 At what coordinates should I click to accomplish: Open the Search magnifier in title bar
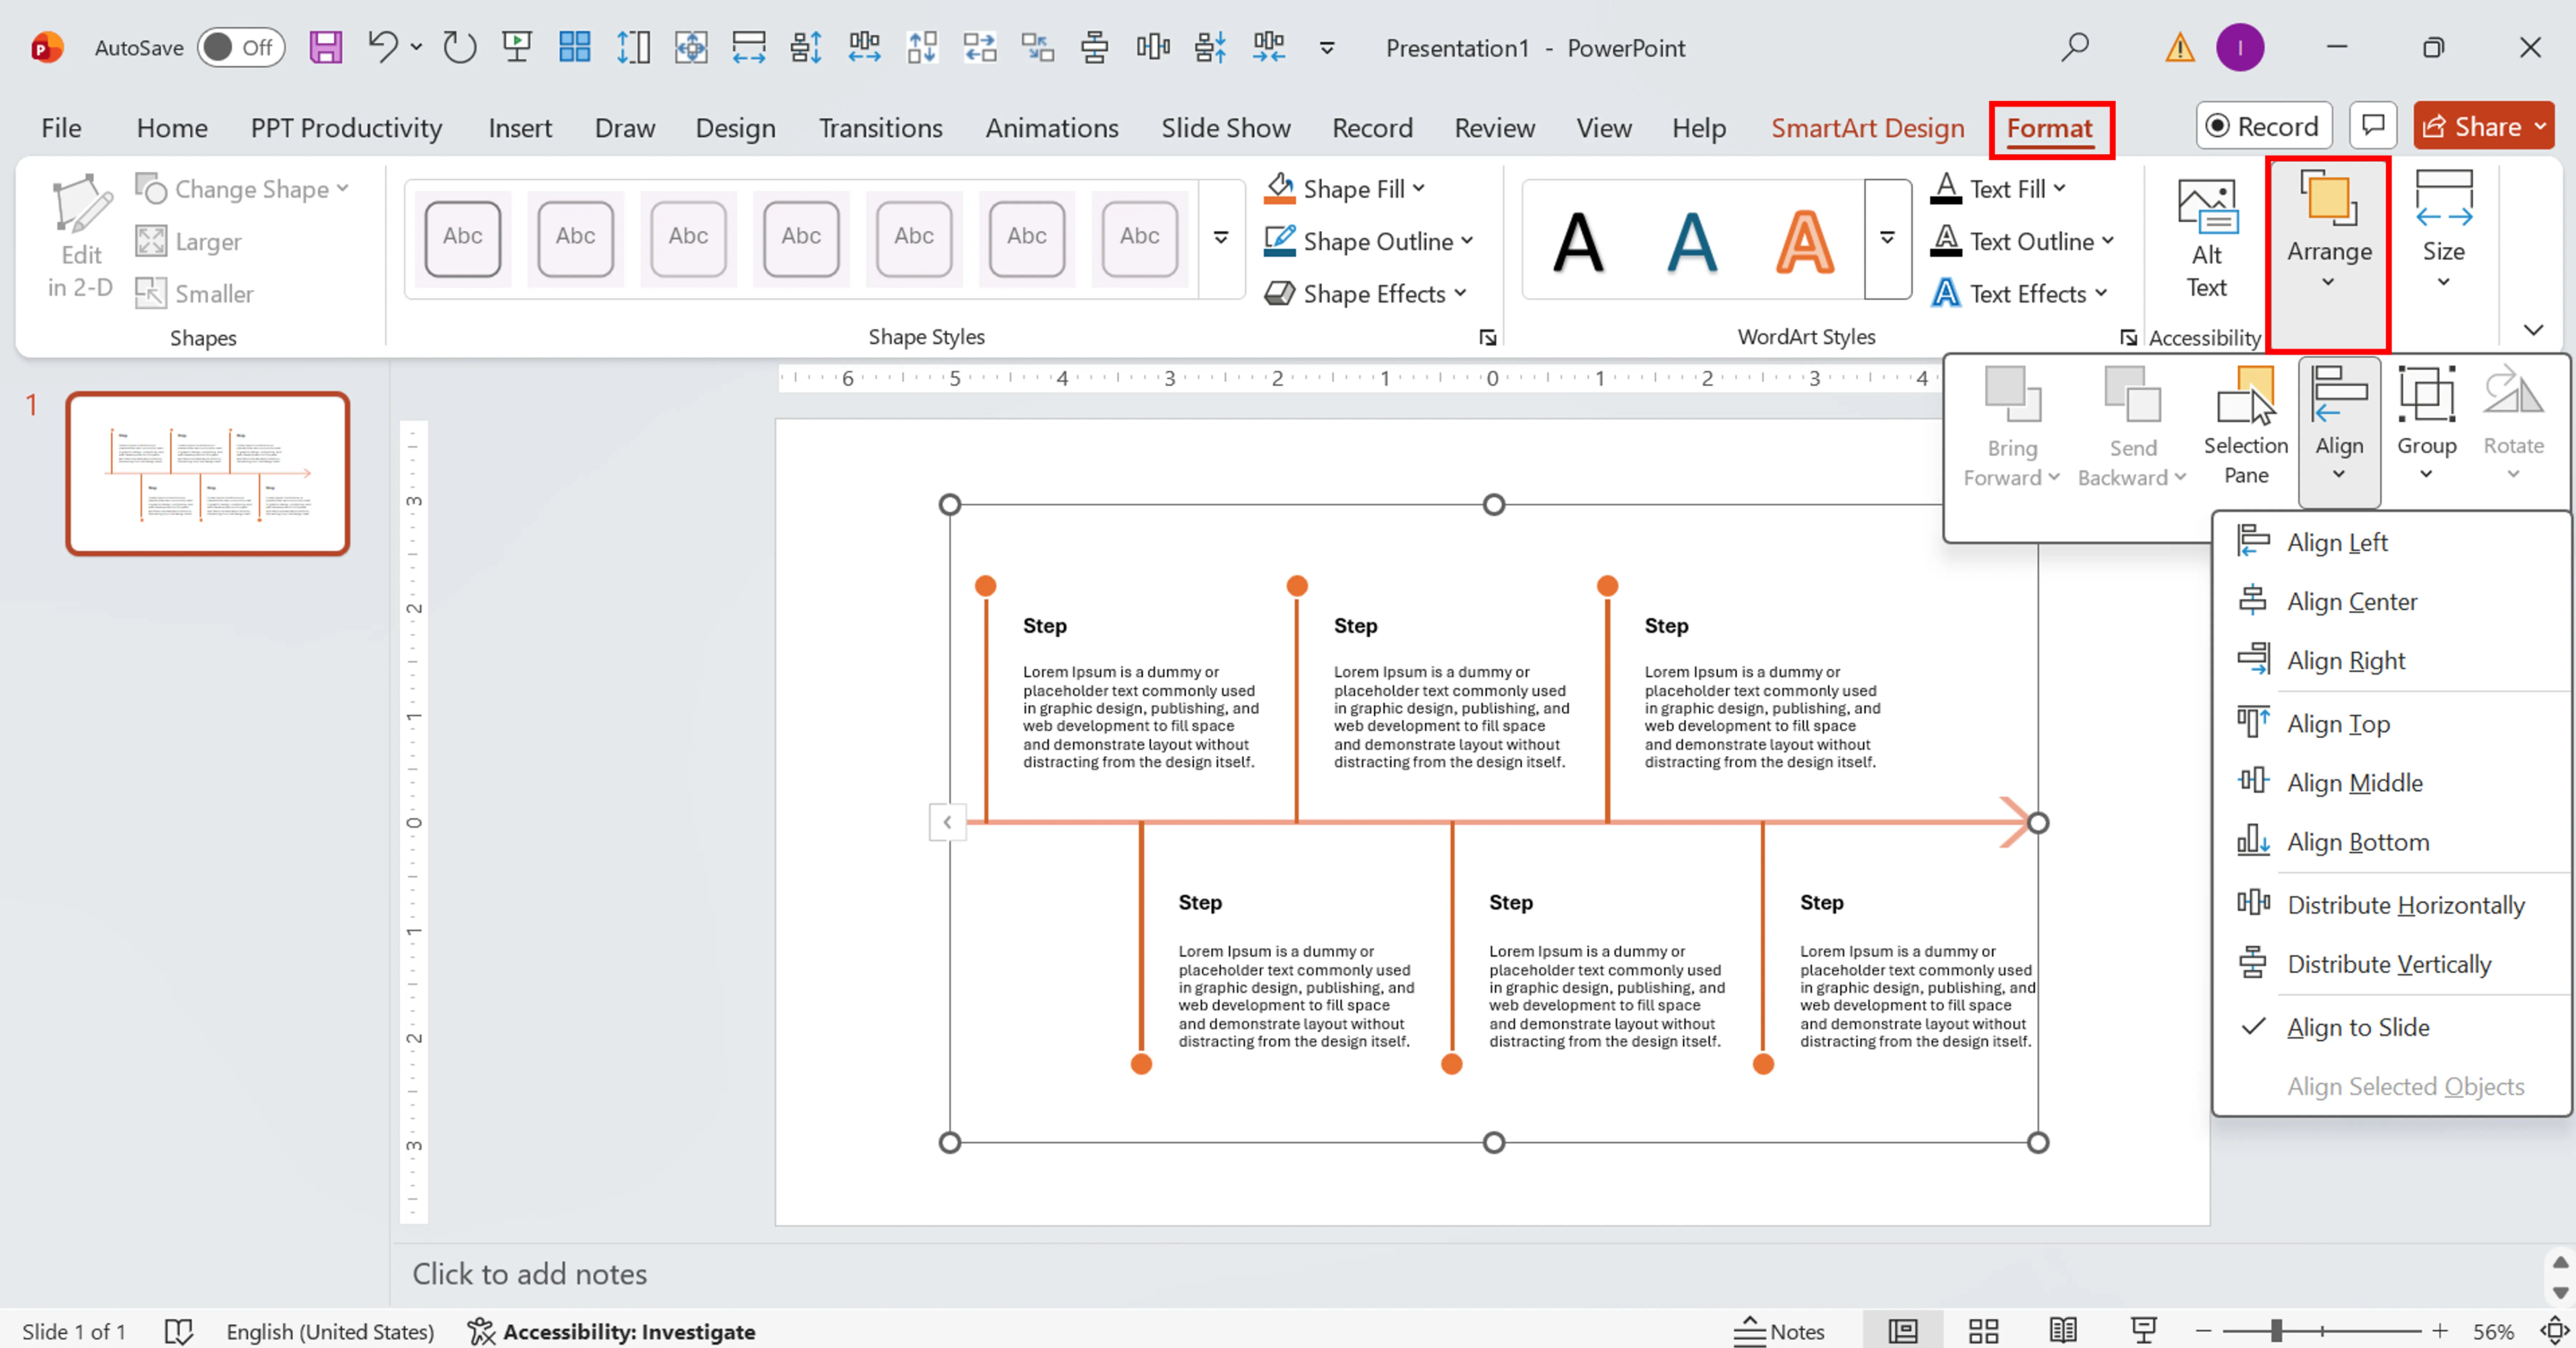coord(2075,47)
